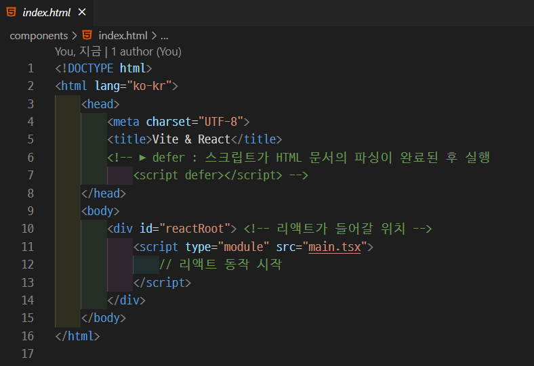Open the breadcrumb chevron after index.html

tap(154, 36)
